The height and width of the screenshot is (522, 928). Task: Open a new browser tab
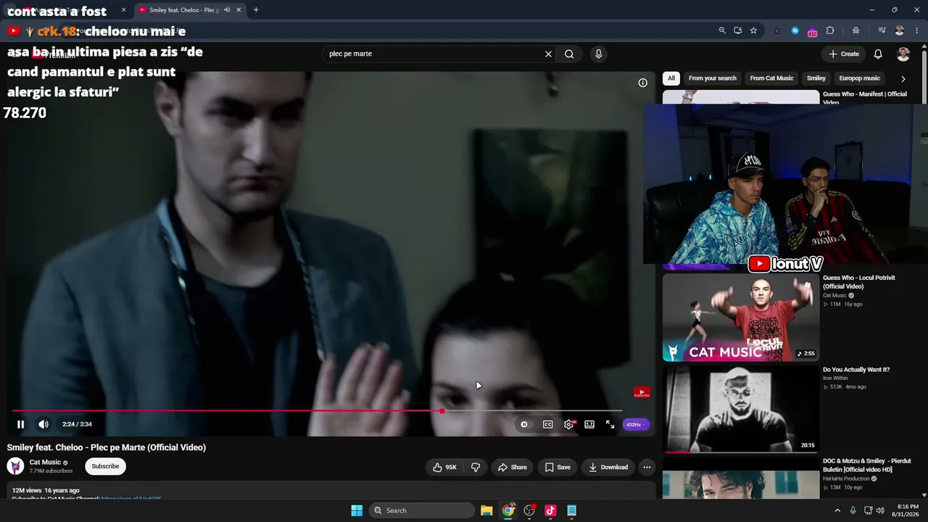(256, 10)
